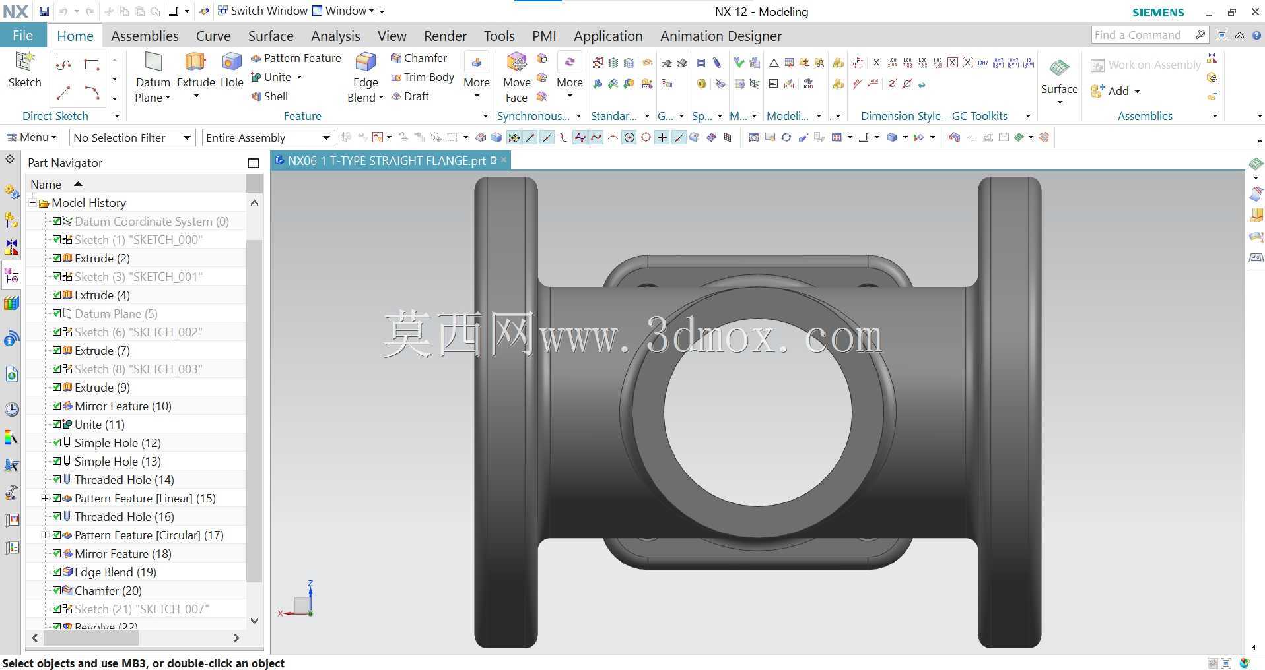
Task: Expand Pattern Feature [Linear] (15) node
Action: pos(45,498)
